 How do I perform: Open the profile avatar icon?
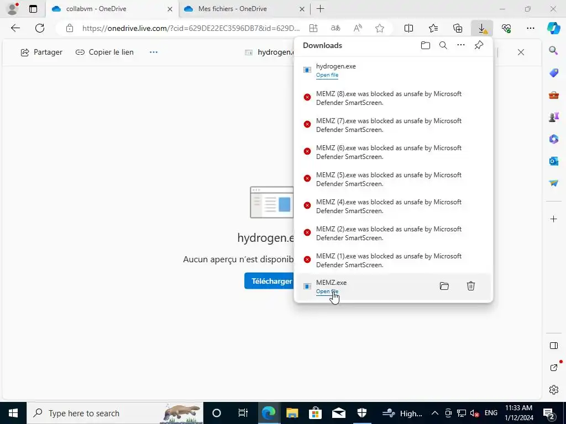click(13, 9)
